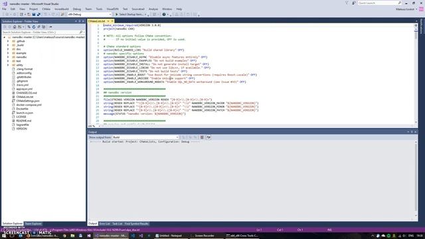Expand the _build folder
425x239 pixels.
coord(8,45)
